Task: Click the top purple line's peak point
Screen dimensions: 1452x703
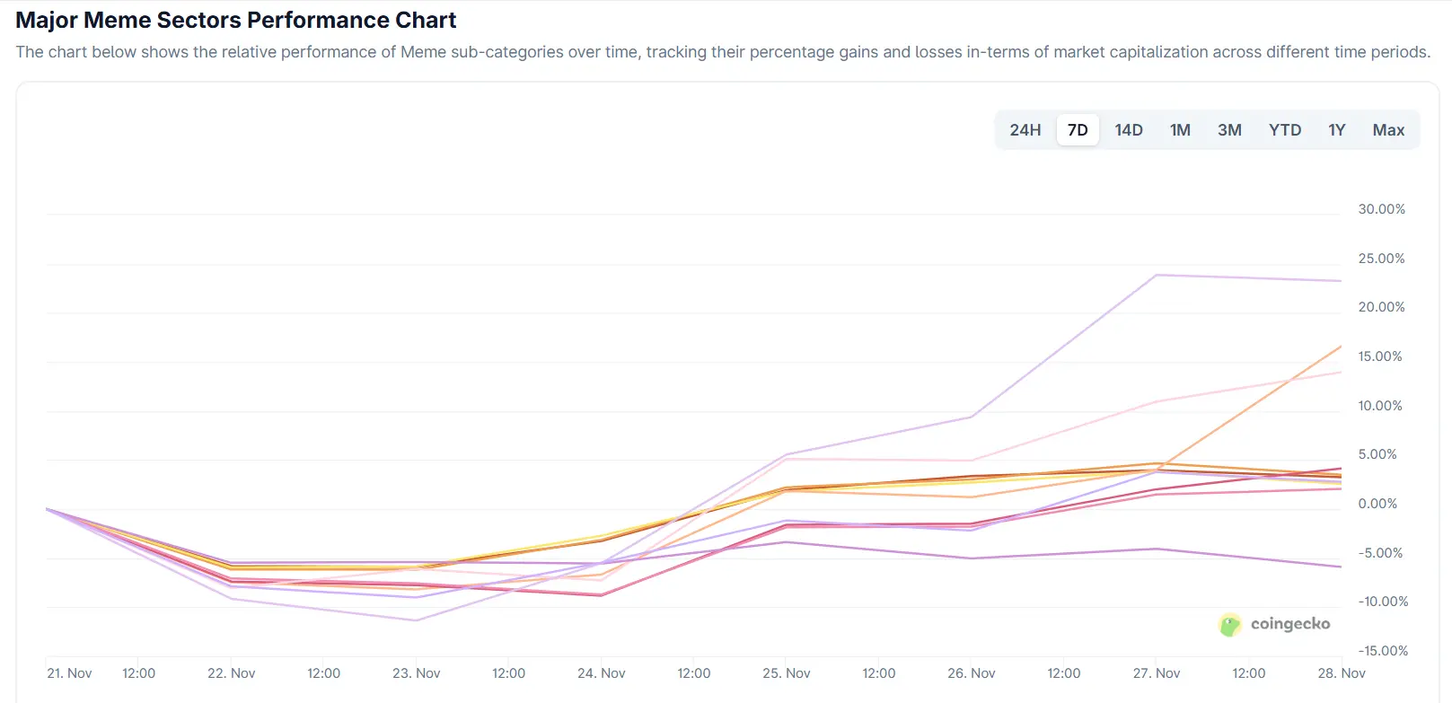Action: coord(1157,275)
